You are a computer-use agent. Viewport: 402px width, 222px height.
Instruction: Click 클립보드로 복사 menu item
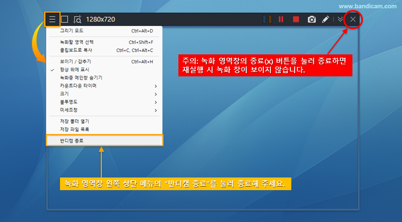[x=104, y=50]
